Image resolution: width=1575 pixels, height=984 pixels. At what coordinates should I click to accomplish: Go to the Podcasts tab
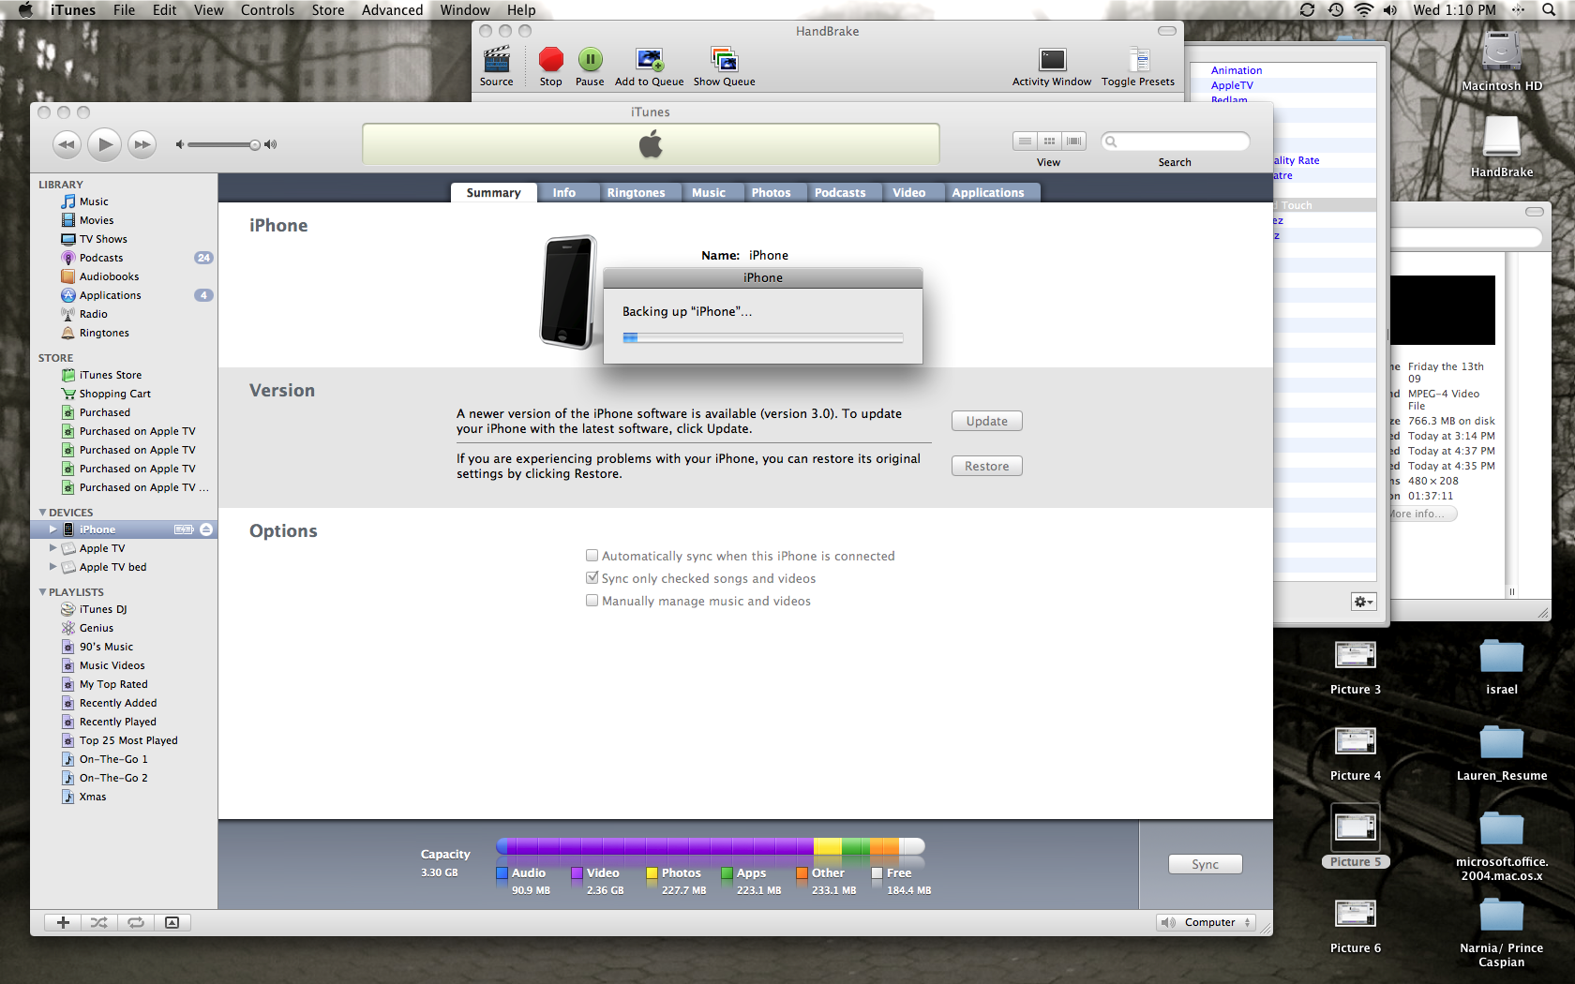click(840, 192)
